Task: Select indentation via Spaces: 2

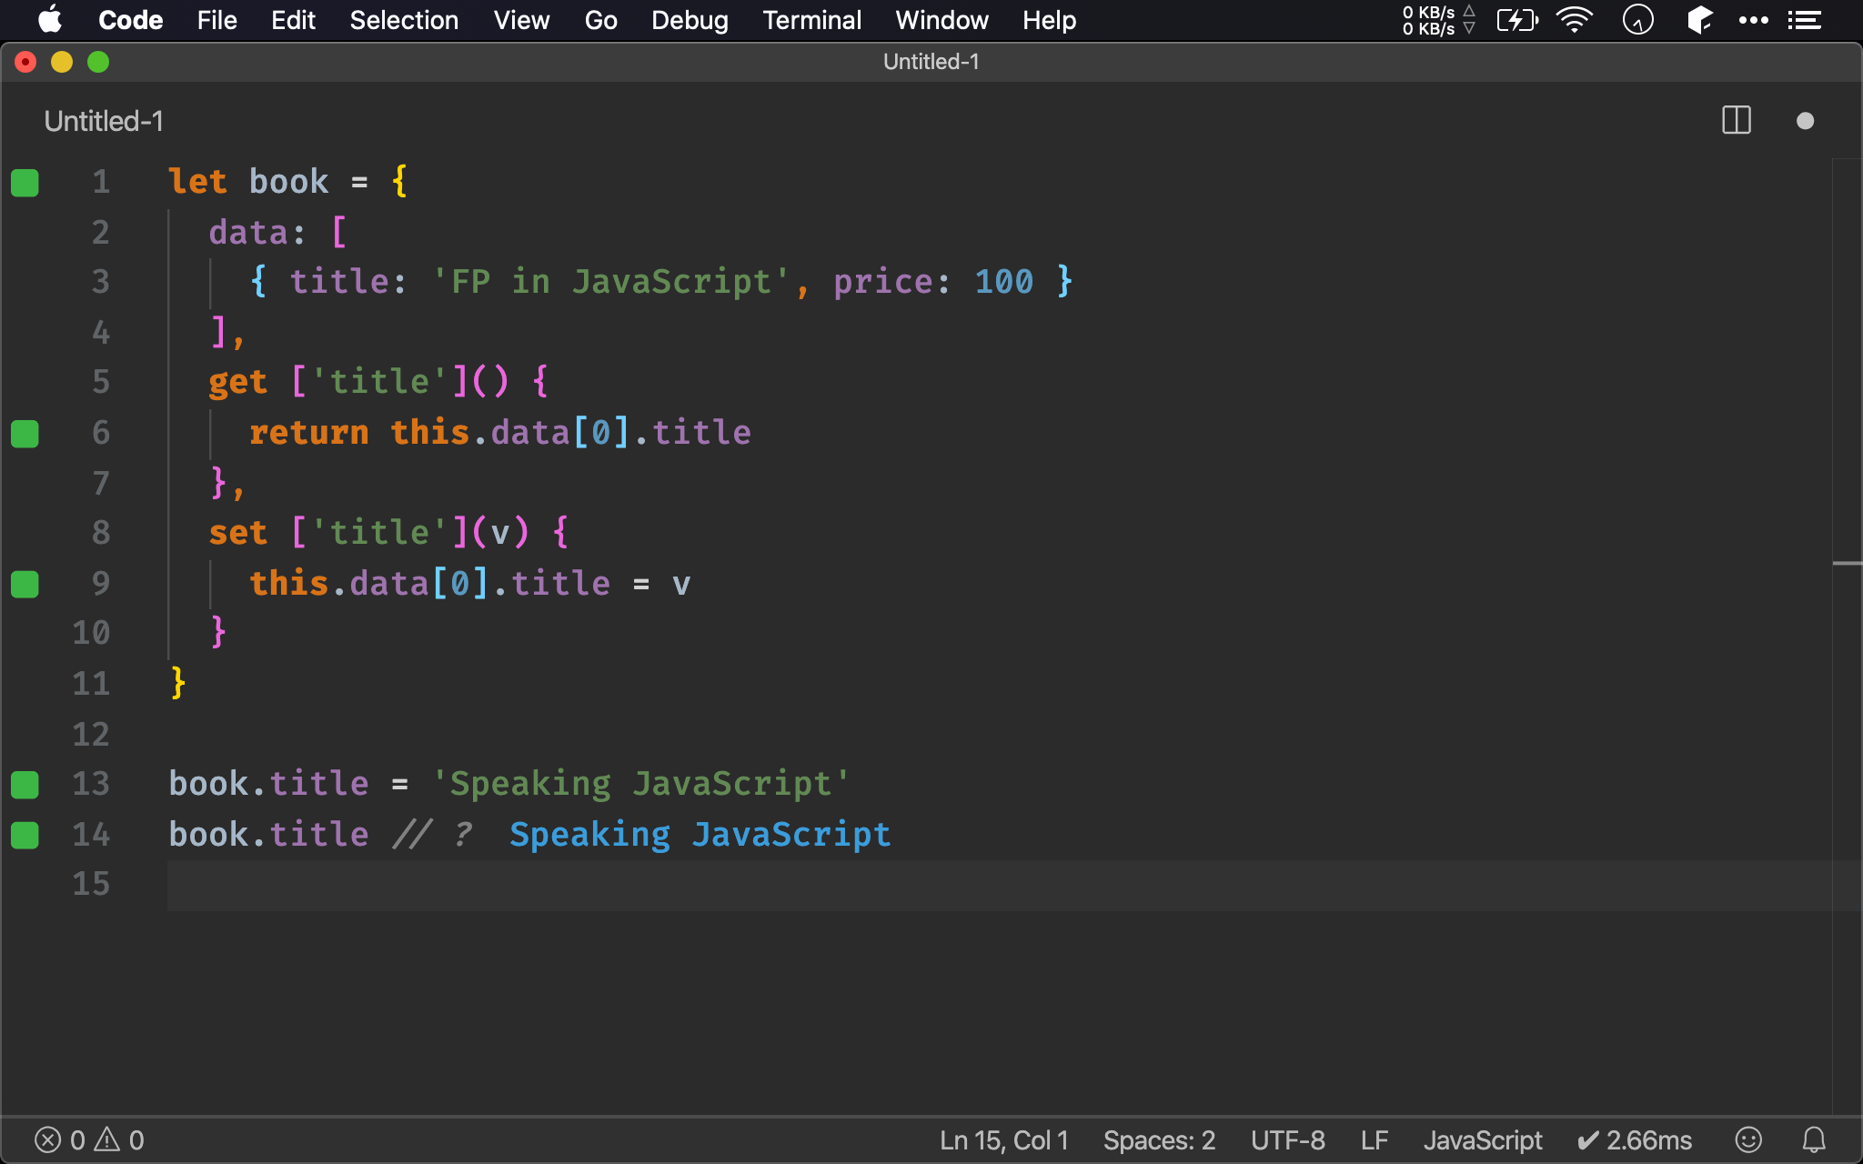Action: tap(1159, 1139)
